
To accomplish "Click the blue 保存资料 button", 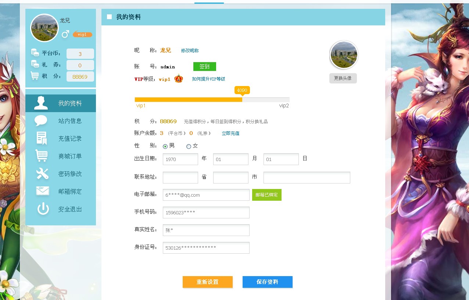I will pyautogui.click(x=268, y=282).
